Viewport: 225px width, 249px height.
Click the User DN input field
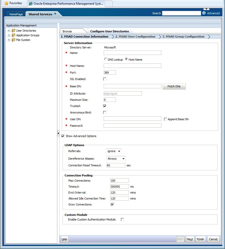[133, 119]
